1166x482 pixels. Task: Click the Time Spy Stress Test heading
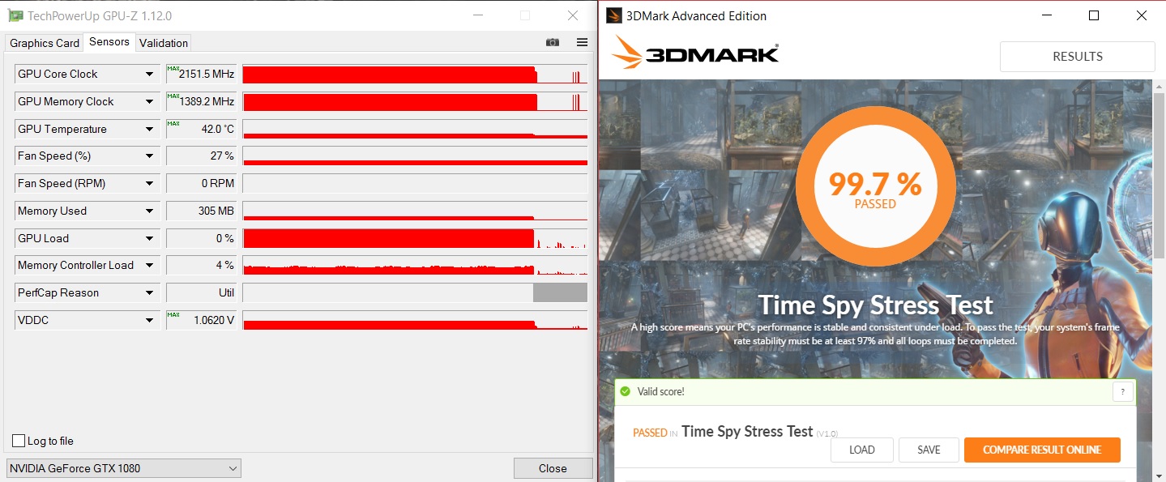point(875,305)
